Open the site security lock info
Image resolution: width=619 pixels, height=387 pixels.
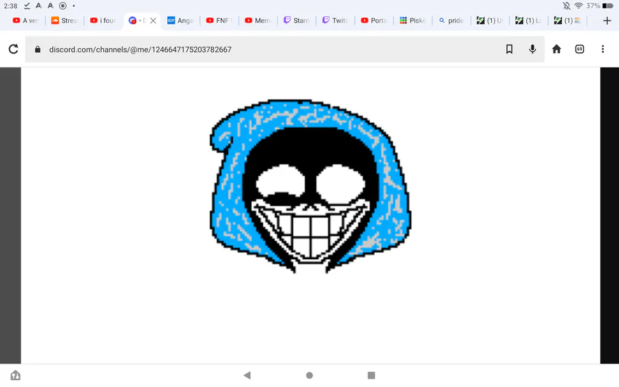pos(38,49)
